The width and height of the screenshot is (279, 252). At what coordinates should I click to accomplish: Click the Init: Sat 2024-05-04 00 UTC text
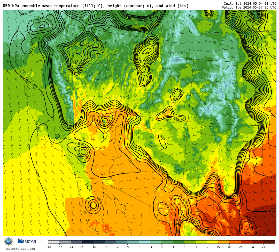tap(250, 4)
